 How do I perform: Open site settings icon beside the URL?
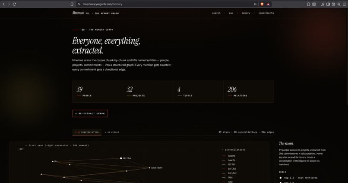[79, 4]
